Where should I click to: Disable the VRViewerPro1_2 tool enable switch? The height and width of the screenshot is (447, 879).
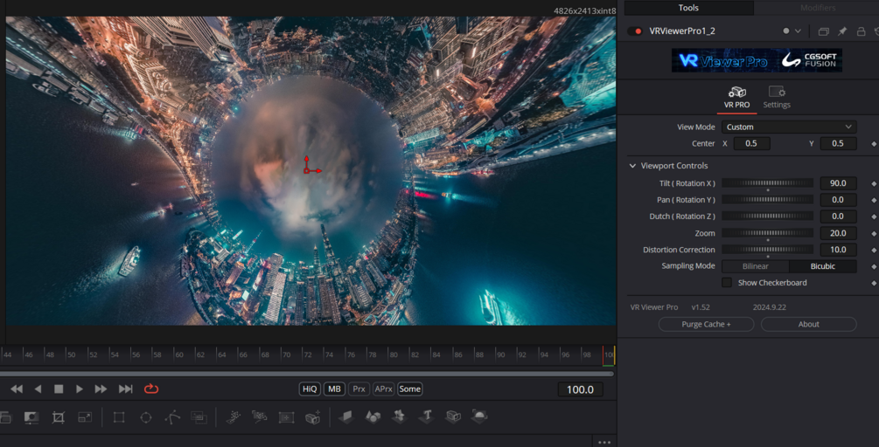[x=635, y=31]
